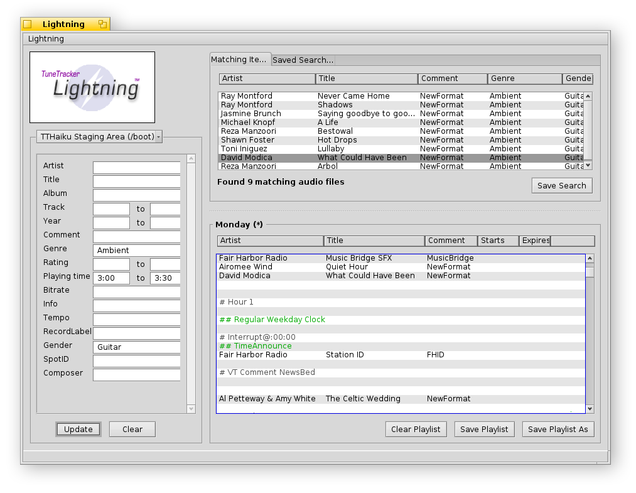This screenshot has width=636, height=493.
Task: Click down arrow of search form scrollbar
Action: [191, 409]
